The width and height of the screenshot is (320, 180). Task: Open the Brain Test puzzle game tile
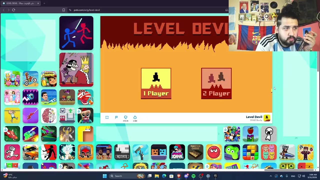49,115
